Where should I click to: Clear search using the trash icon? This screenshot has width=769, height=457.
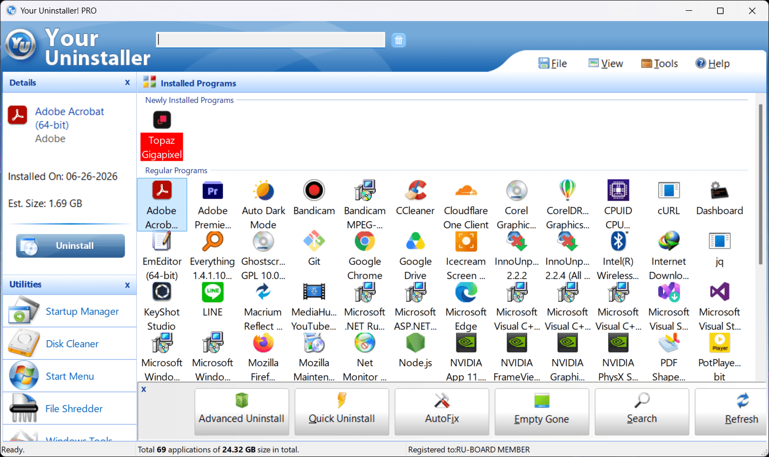pyautogui.click(x=399, y=40)
